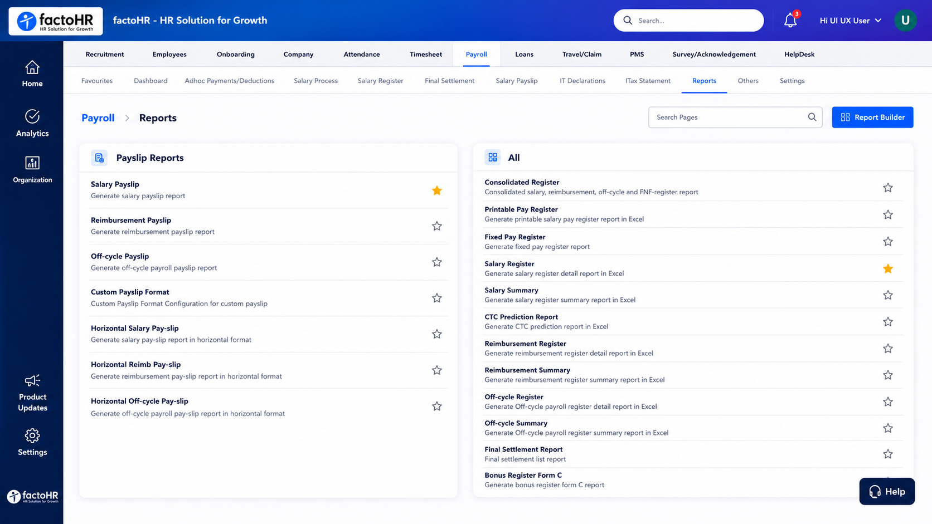Click the Payslip Reports panel icon
The width and height of the screenshot is (932, 524).
click(x=99, y=158)
